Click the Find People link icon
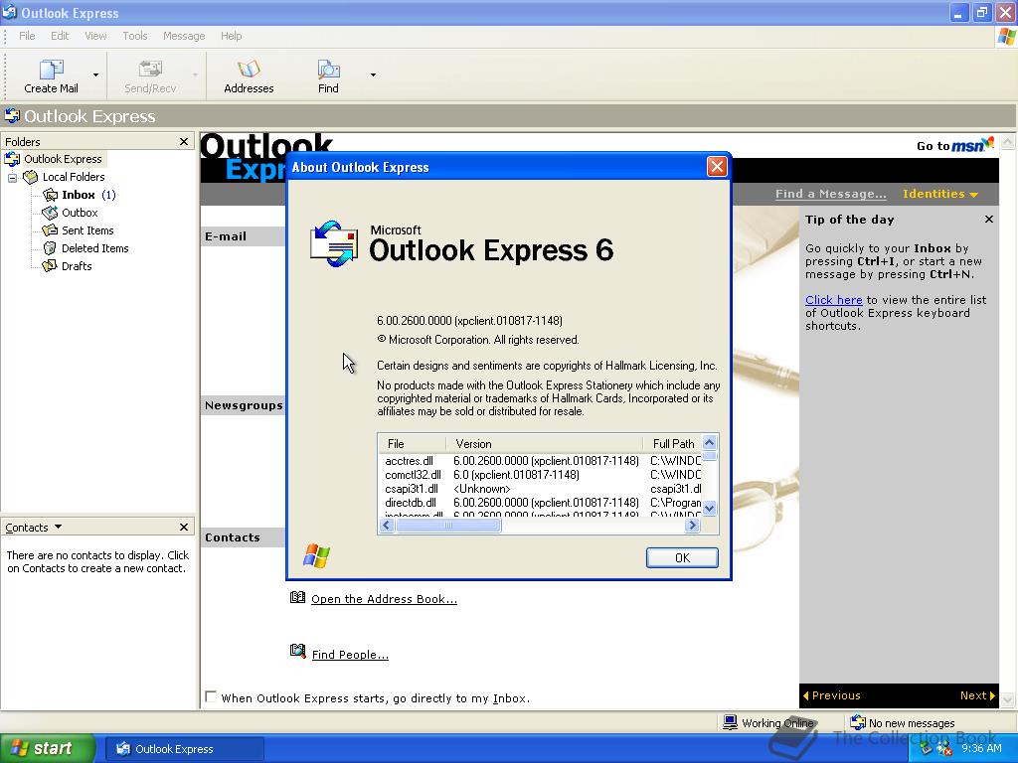This screenshot has height=763, width=1018. pyautogui.click(x=297, y=651)
